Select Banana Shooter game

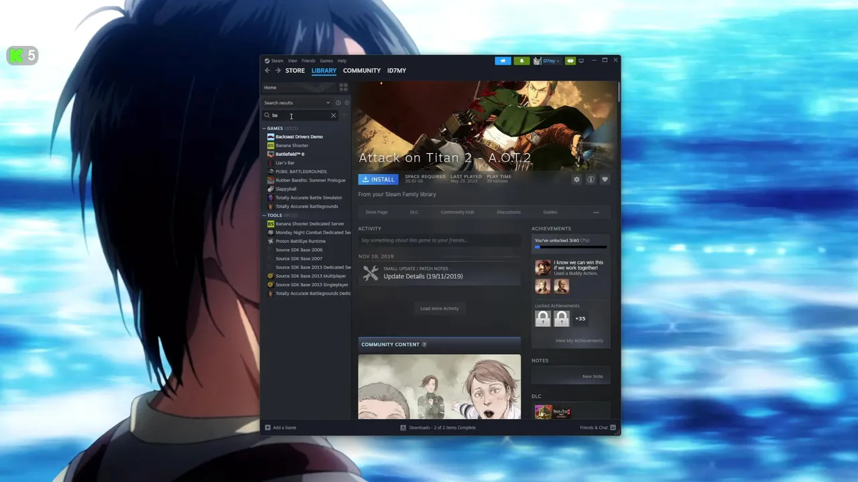[x=292, y=145]
